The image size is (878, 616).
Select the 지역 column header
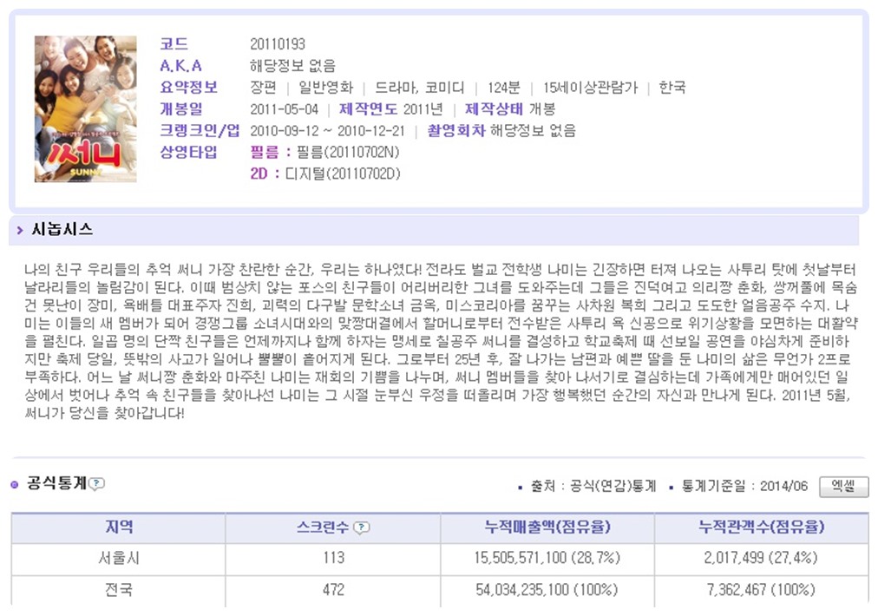click(119, 528)
